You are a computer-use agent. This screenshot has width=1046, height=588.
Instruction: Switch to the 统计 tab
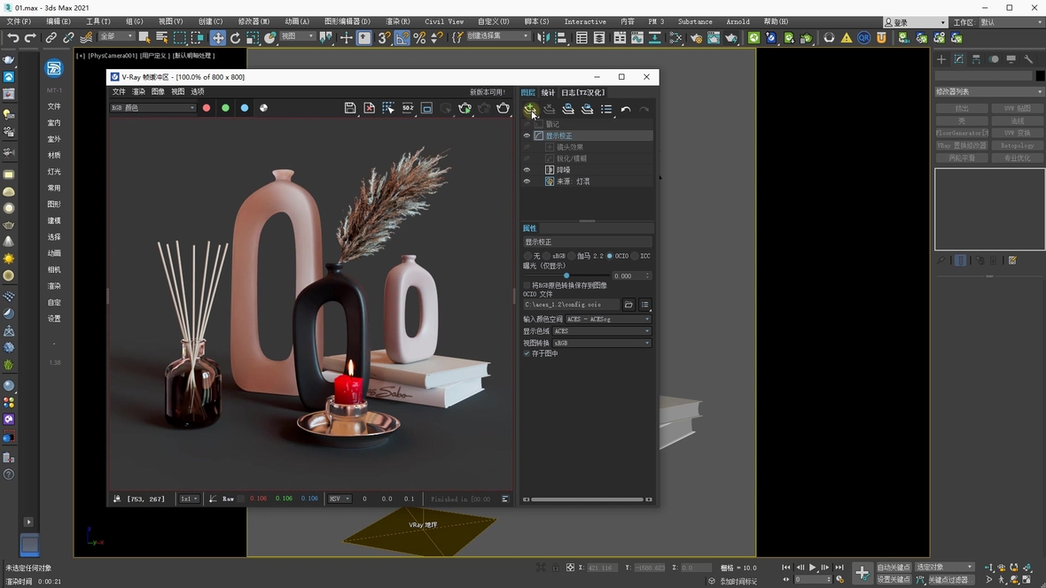(548, 92)
